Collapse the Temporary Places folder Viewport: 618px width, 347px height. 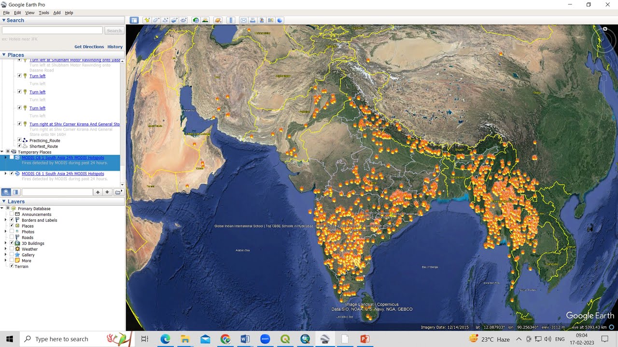pos(2,152)
